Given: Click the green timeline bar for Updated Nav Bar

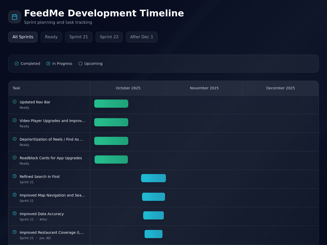Looking at the screenshot, I should click(x=111, y=104).
